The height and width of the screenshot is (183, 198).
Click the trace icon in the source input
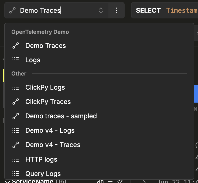pos(12,10)
